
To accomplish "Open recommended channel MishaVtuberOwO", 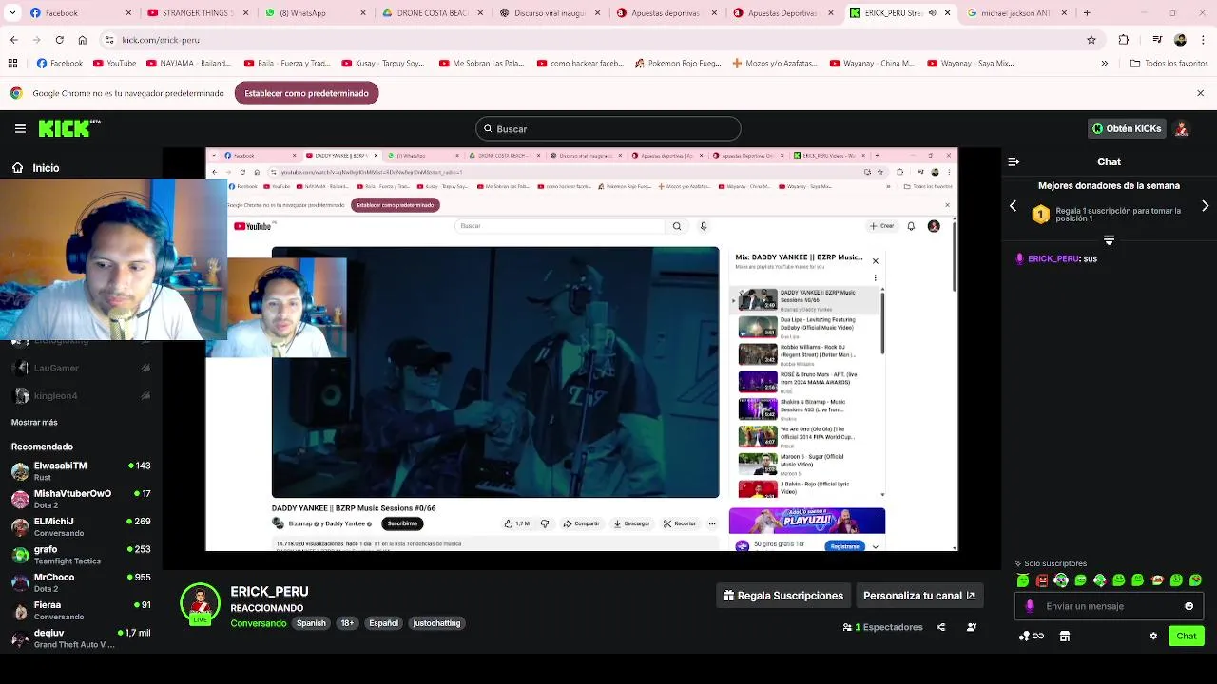I will (x=81, y=499).
